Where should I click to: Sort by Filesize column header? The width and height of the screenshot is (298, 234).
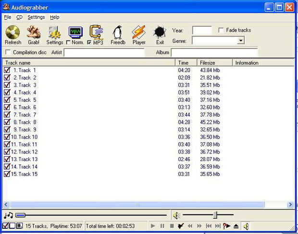click(215, 63)
